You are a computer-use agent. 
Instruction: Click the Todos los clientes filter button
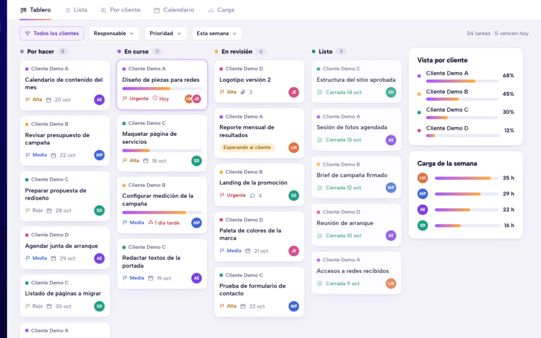tap(52, 33)
